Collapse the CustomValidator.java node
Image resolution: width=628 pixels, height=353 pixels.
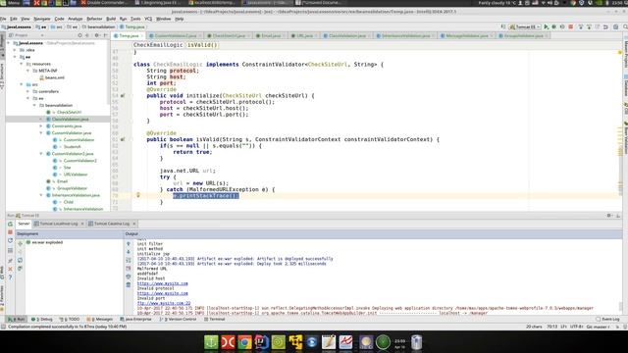coord(41,133)
